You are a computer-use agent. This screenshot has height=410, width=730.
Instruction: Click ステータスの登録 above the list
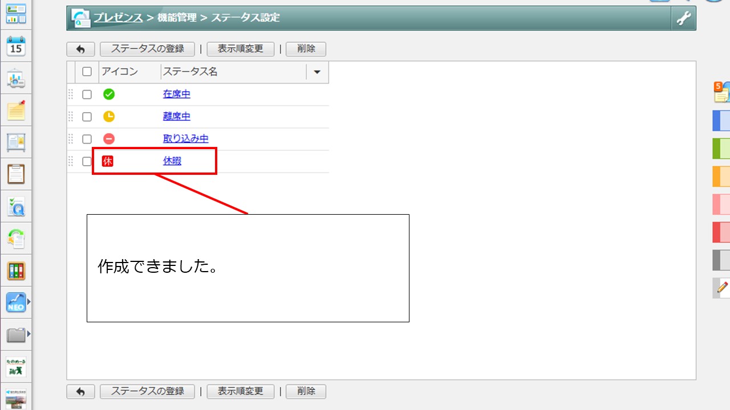point(147,49)
